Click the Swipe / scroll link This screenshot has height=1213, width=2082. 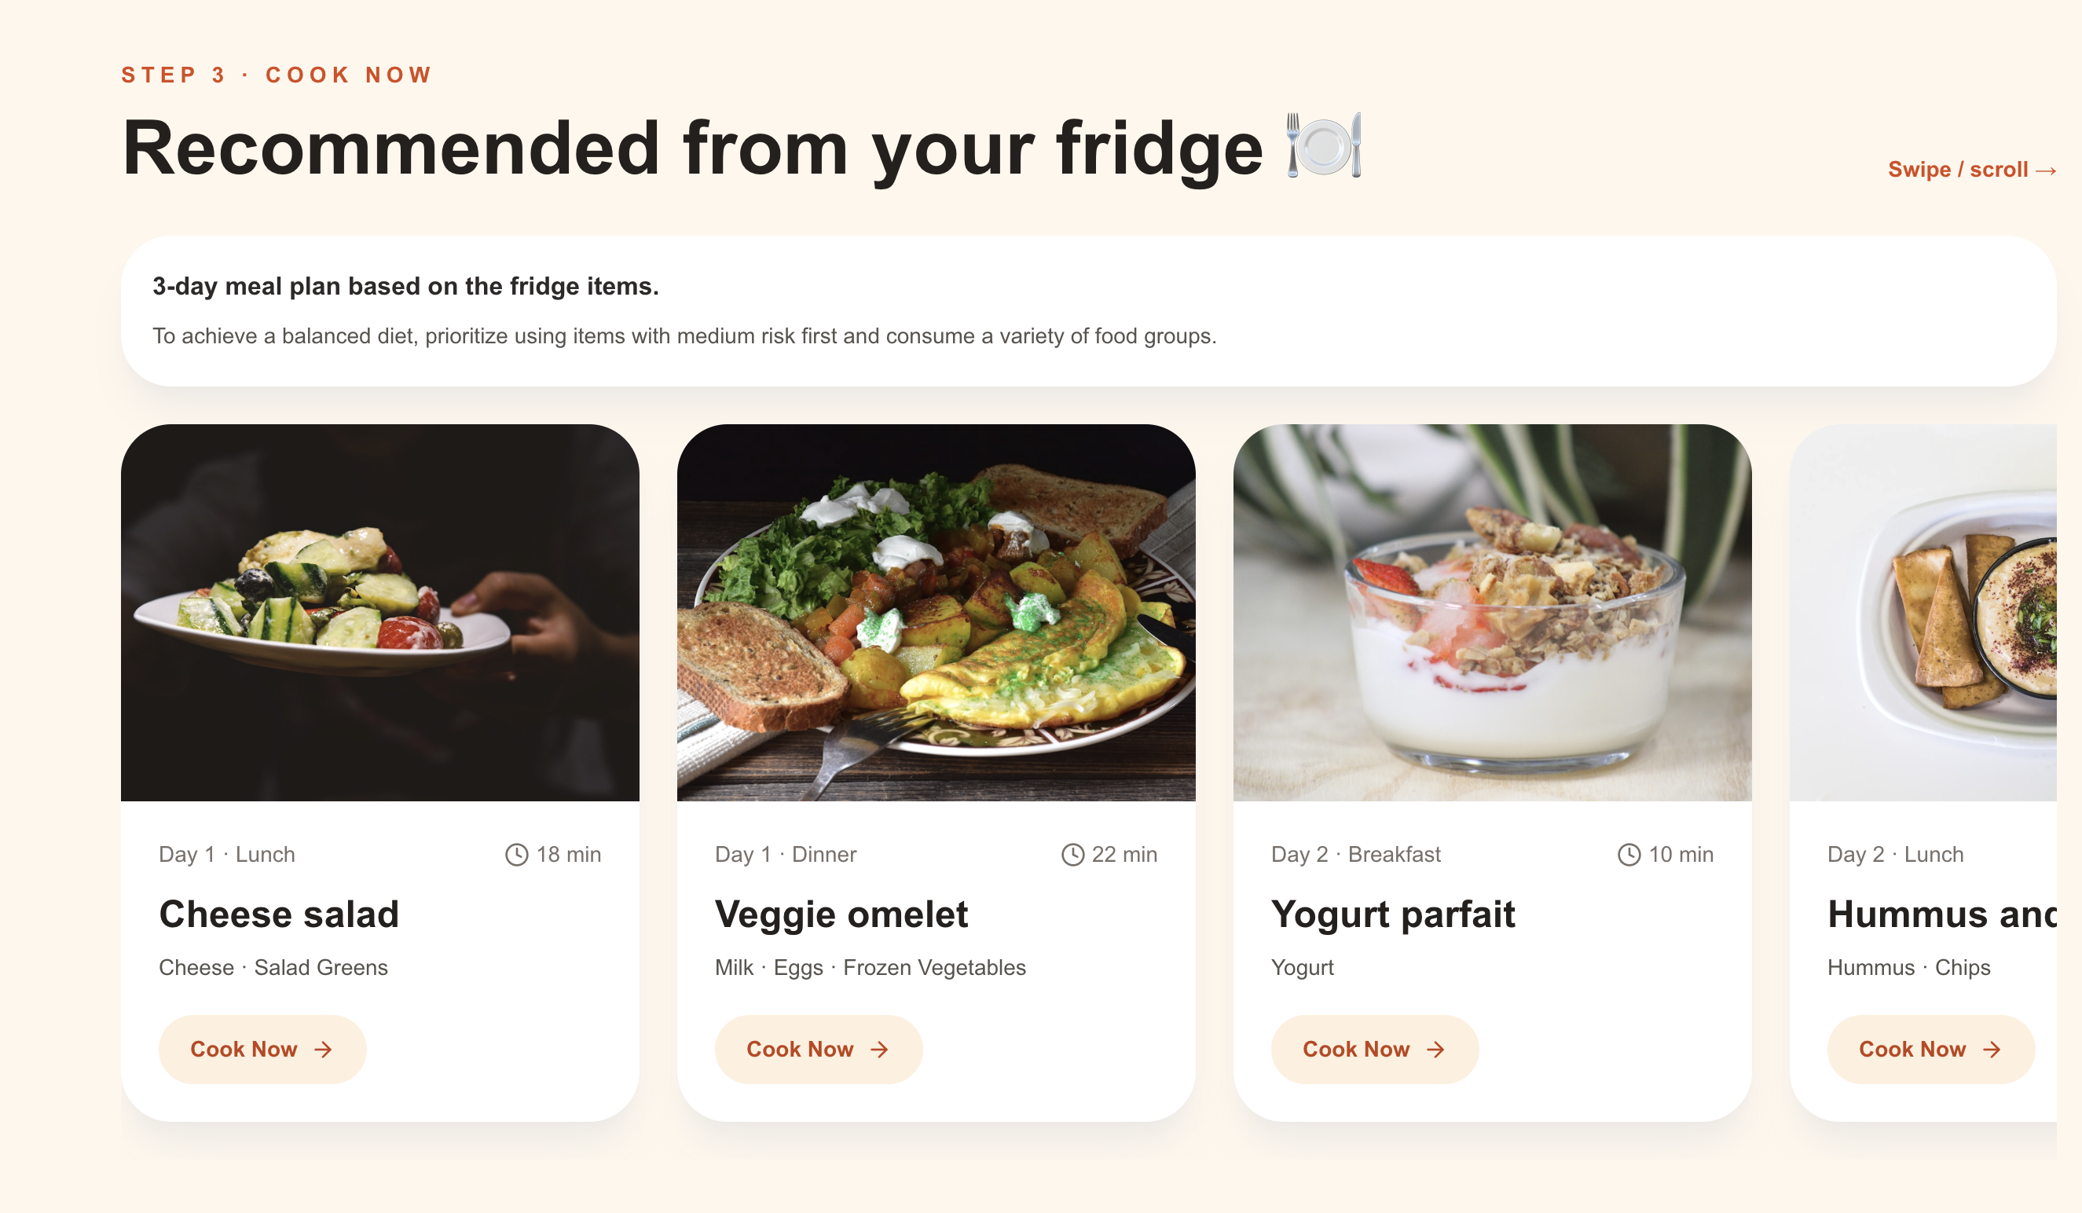(1972, 170)
